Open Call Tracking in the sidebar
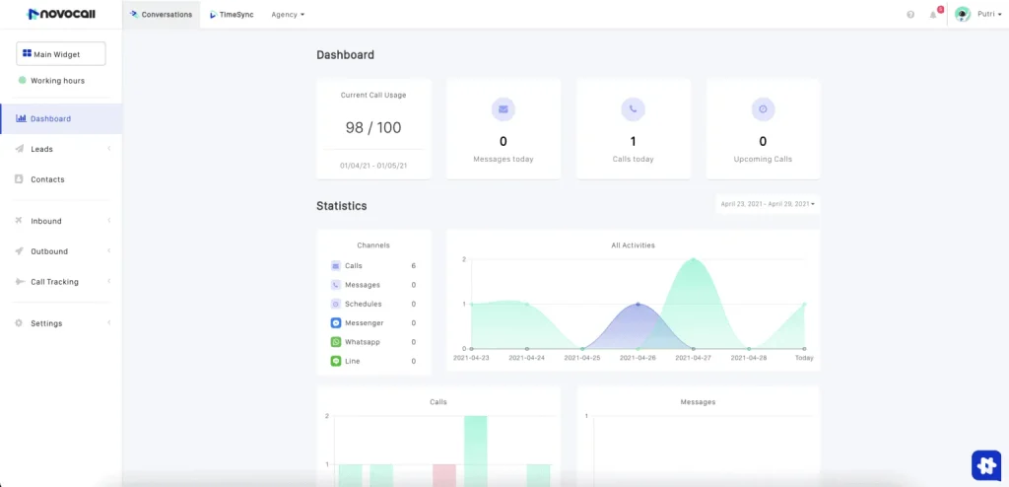 click(61, 282)
